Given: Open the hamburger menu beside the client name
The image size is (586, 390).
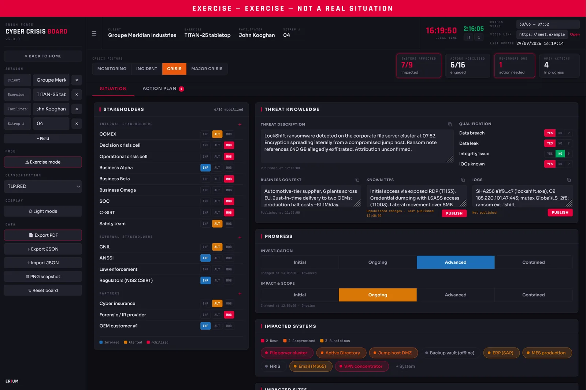Looking at the screenshot, I should click(94, 33).
